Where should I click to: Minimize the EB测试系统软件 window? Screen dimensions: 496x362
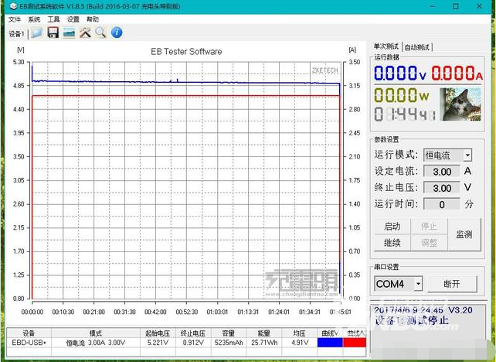click(x=433, y=6)
